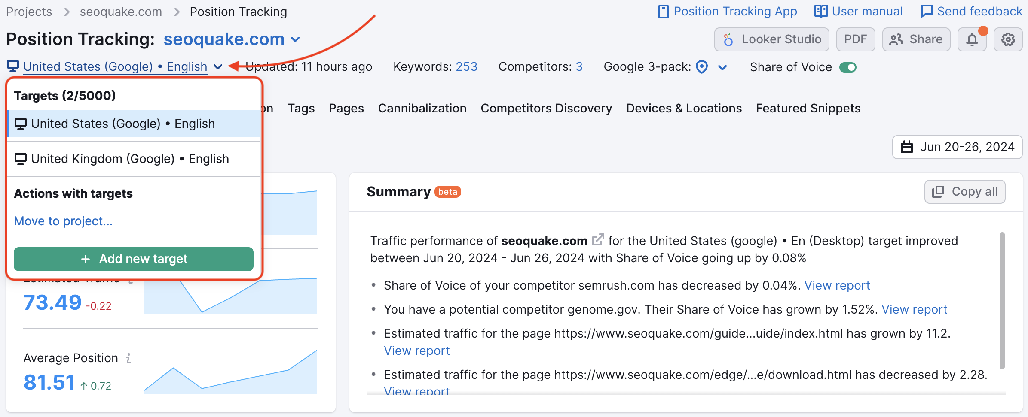View report for genome.gov potential competitor
1028x417 pixels.
pos(915,309)
